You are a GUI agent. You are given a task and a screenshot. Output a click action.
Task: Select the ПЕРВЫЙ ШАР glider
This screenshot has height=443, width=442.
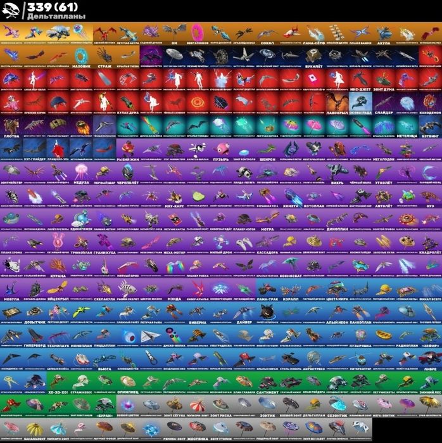(104, 173)
